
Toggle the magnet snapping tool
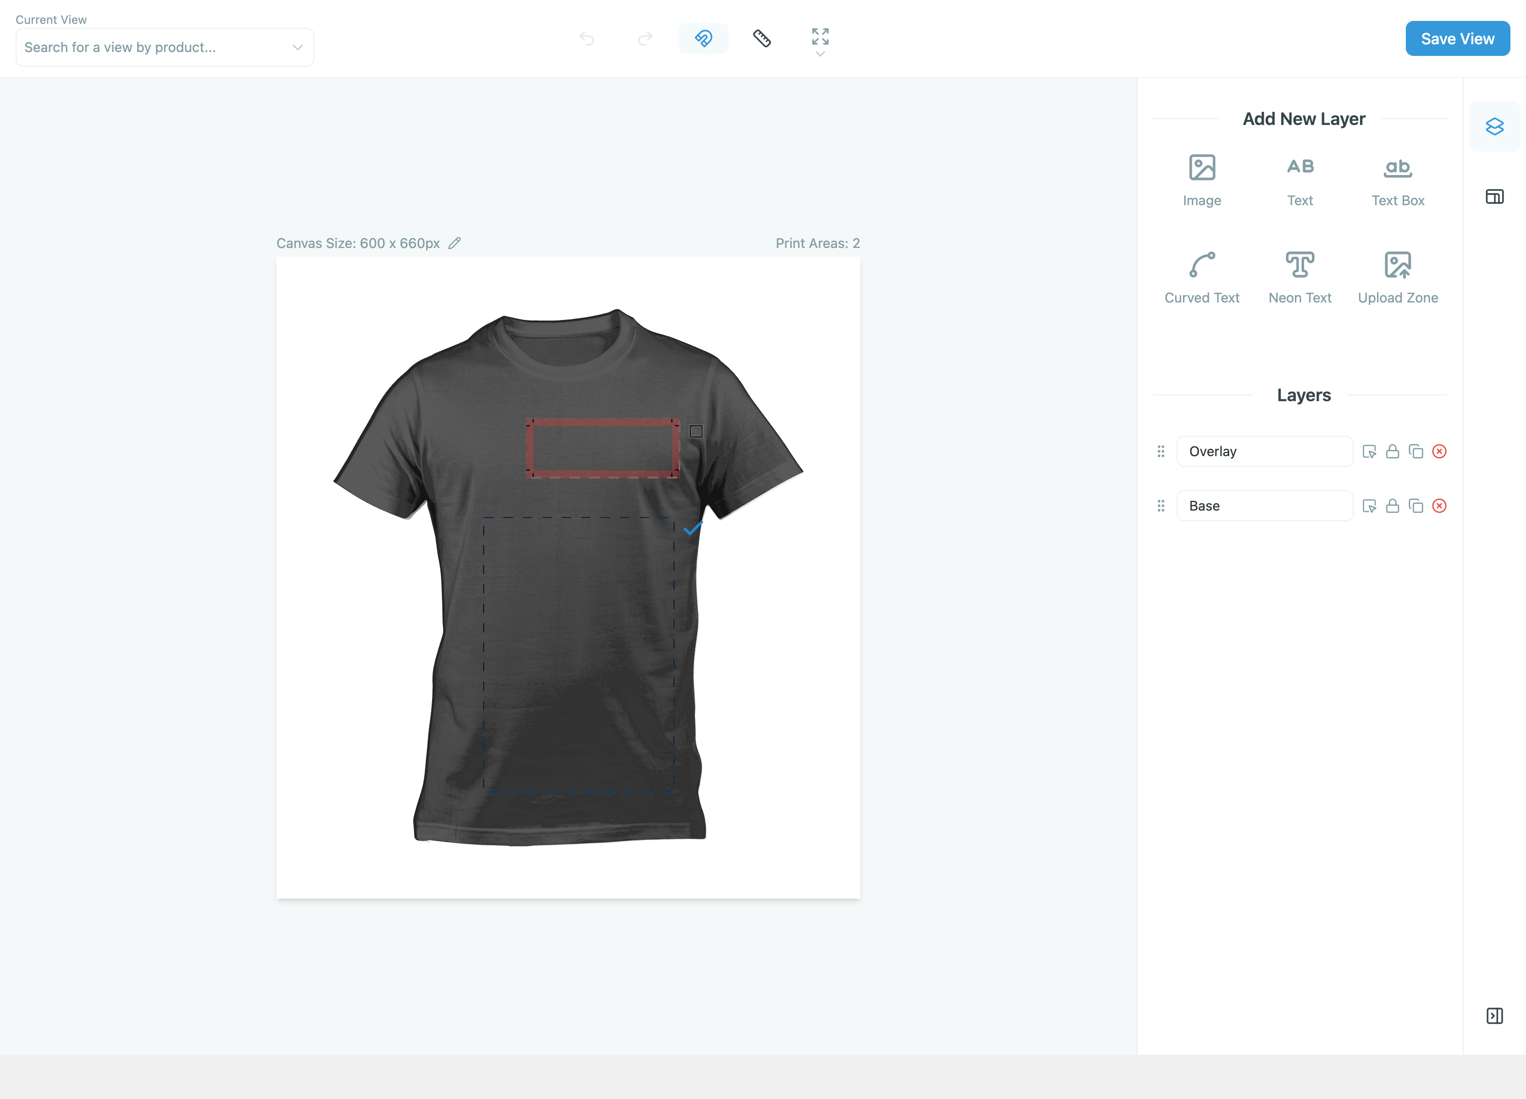coord(703,38)
